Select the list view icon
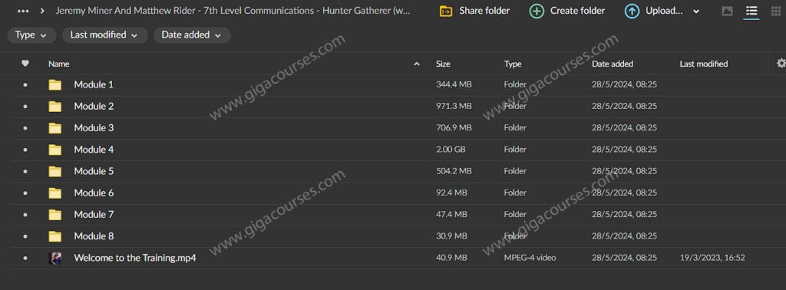Viewport: 786px width, 290px height. (x=751, y=11)
